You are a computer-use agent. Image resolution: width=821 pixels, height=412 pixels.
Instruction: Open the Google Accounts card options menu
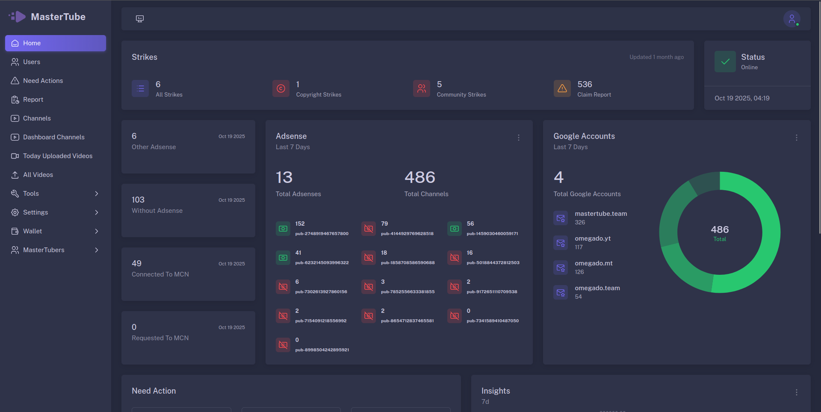tap(796, 138)
